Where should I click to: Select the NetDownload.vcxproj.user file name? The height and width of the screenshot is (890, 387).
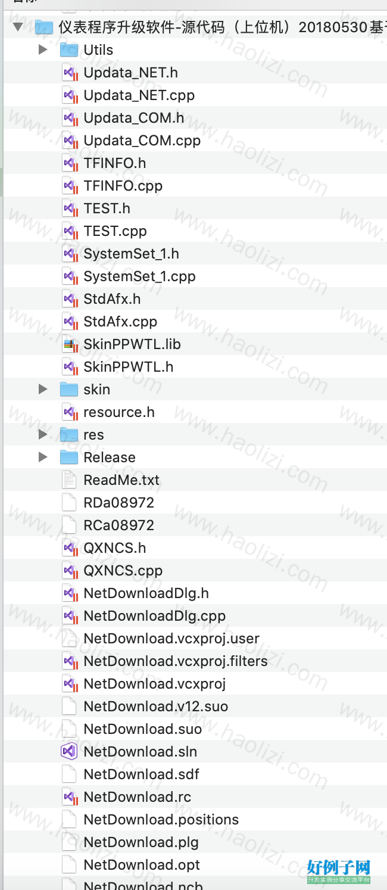(171, 639)
